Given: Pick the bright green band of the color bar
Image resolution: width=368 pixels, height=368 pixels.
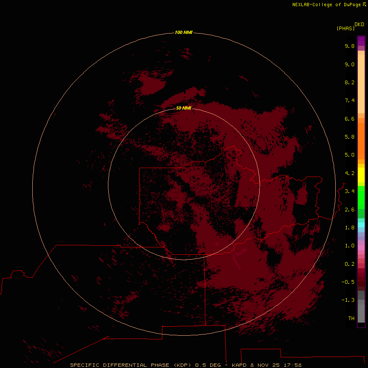Looking at the screenshot, I should point(361,197).
